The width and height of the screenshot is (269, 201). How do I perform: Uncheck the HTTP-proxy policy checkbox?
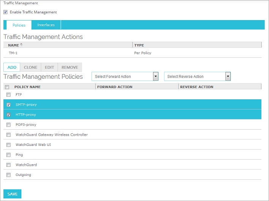8,114
